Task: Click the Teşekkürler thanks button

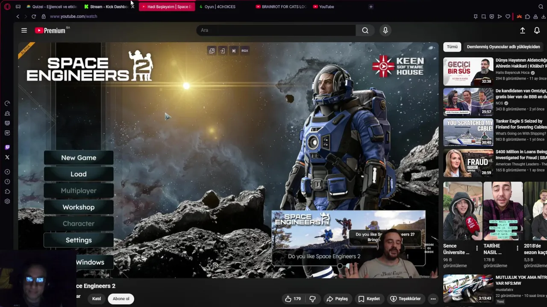Action: click(x=406, y=299)
